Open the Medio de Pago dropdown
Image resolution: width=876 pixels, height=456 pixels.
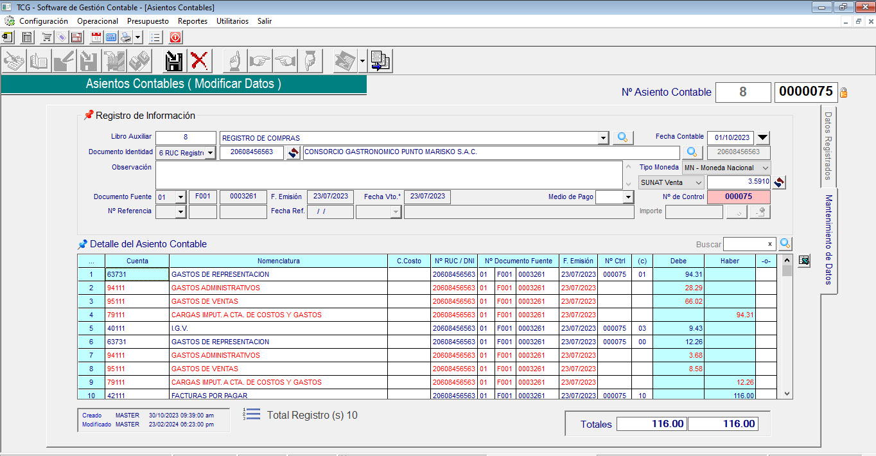click(x=627, y=197)
